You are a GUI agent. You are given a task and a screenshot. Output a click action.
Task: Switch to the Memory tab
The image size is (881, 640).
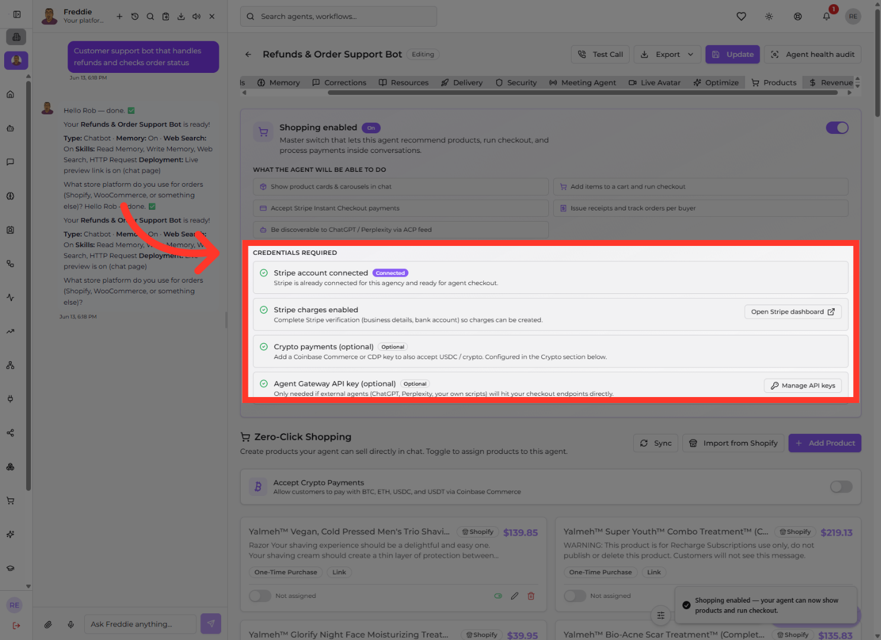279,83
